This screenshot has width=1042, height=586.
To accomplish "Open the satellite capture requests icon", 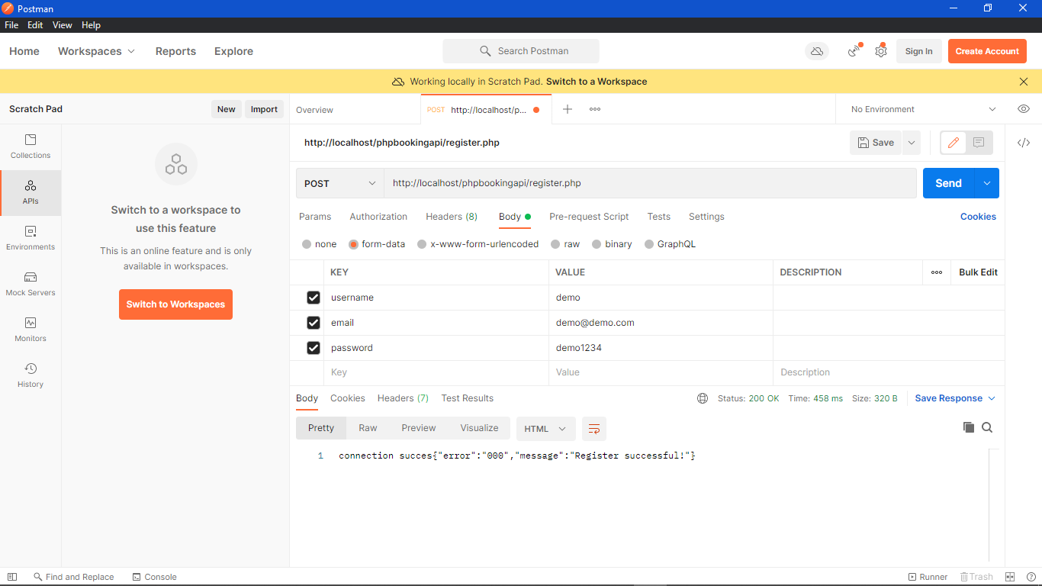I will tap(854, 51).
